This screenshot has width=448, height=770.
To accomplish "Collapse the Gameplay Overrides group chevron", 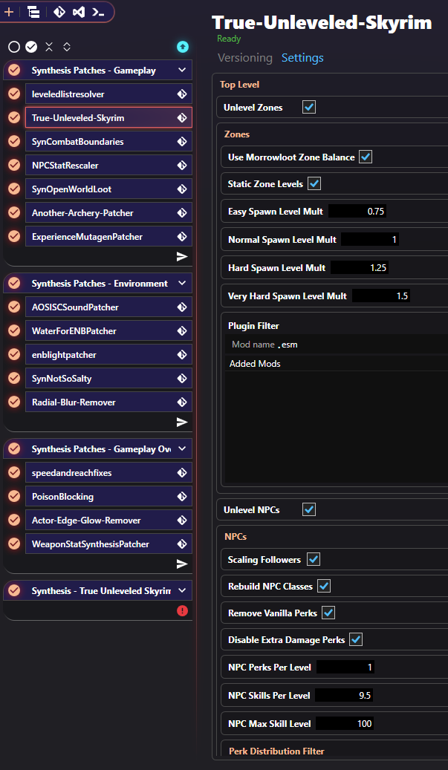I will tap(182, 448).
